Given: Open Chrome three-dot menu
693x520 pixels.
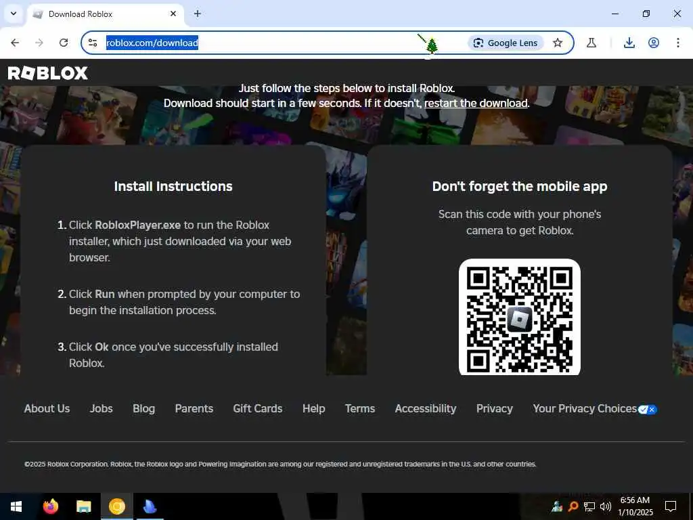Looking at the screenshot, I should pyautogui.click(x=678, y=43).
